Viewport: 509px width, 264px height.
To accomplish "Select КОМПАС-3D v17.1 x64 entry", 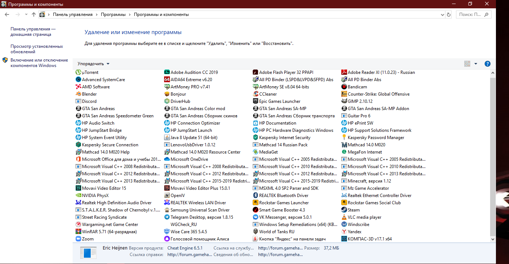I will [367, 239].
